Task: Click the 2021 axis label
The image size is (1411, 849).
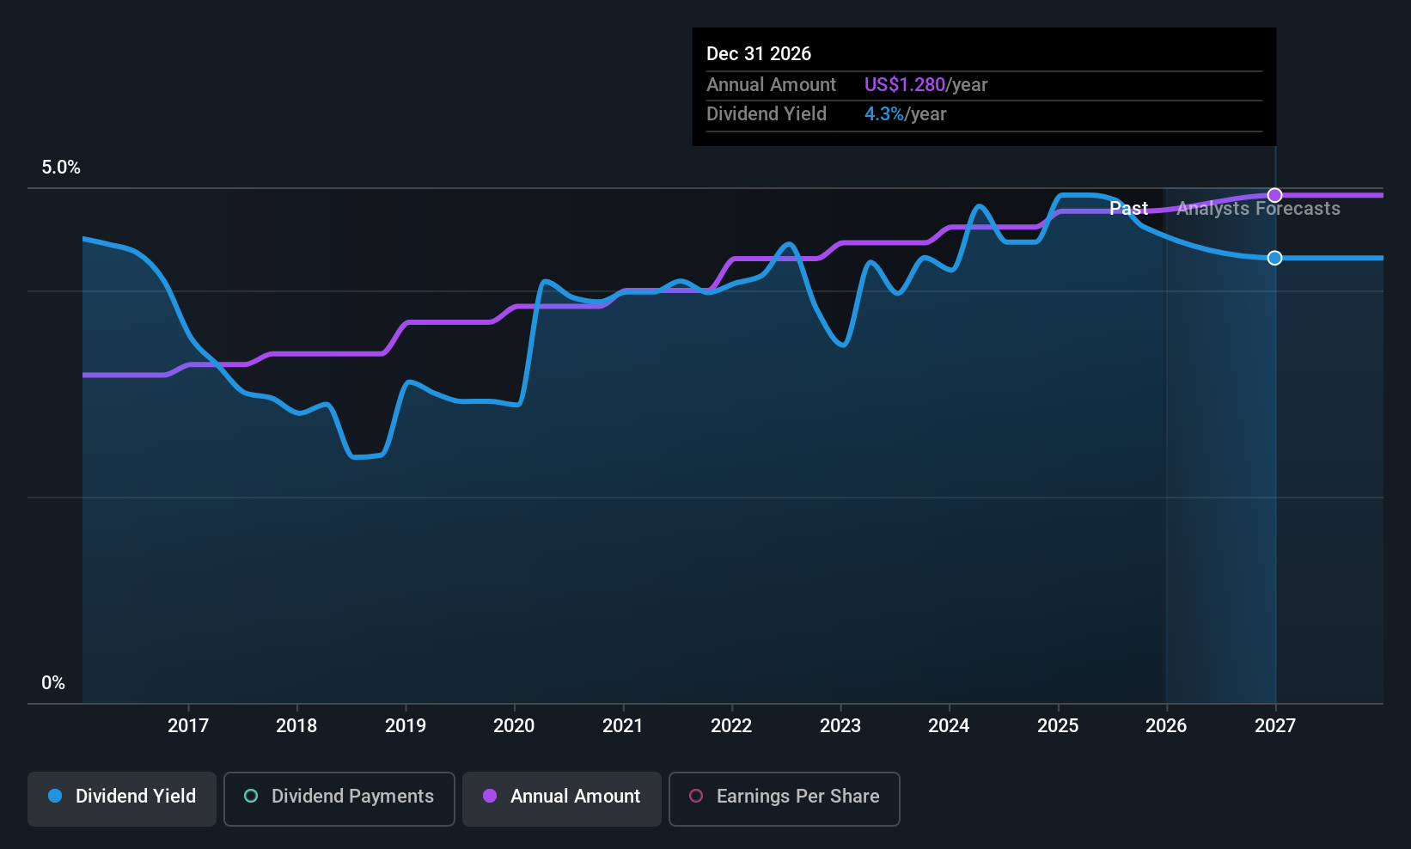Action: click(x=623, y=726)
